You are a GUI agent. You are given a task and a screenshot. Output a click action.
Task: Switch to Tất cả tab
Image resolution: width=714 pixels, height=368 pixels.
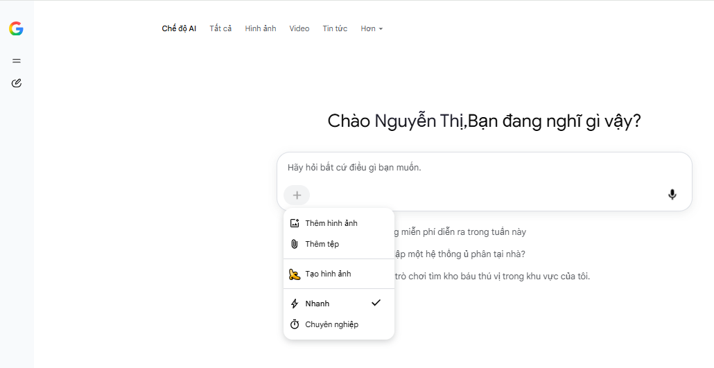pos(220,28)
